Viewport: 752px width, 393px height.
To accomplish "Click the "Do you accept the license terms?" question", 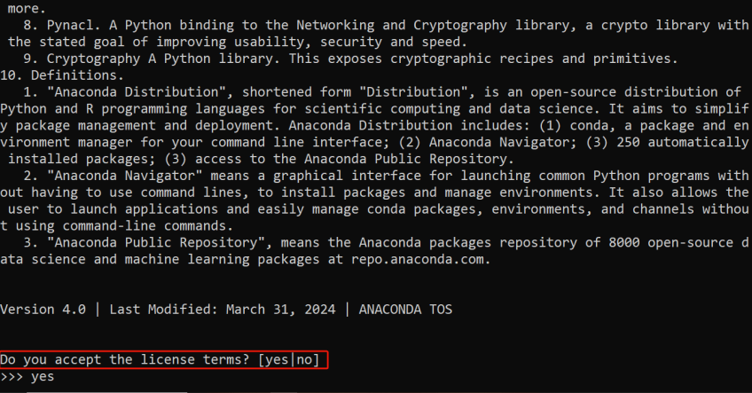I will (124, 359).
